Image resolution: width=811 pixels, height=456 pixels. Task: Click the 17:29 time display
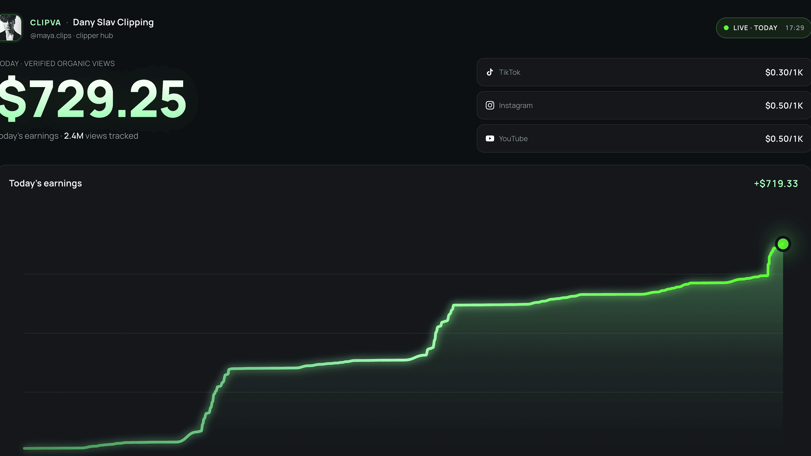point(795,28)
